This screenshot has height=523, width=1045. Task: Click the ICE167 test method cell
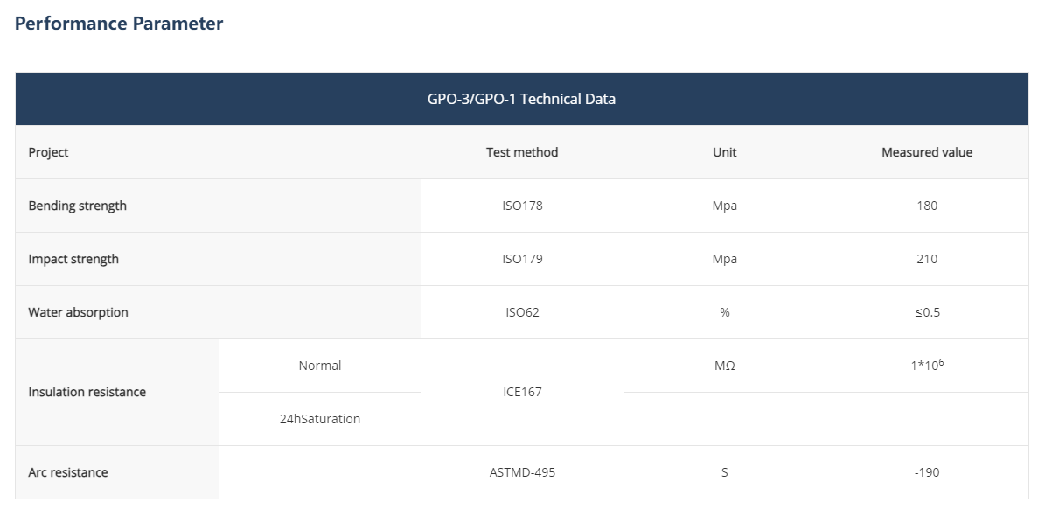point(522,392)
